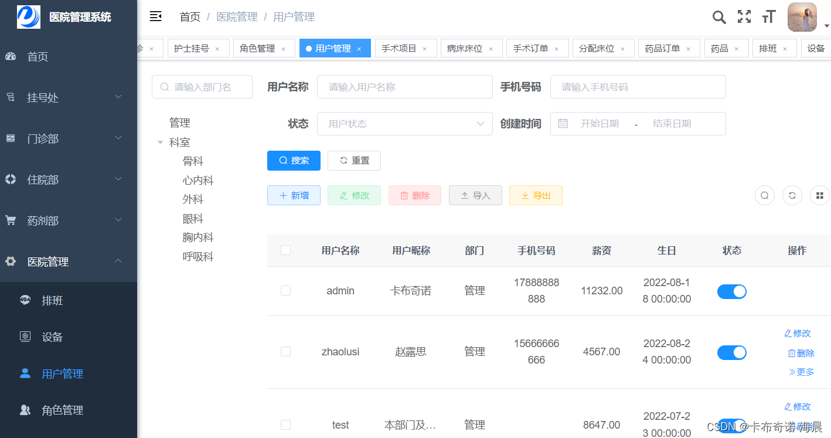This screenshot has height=438, width=831.
Task: Open column display settings grid icon
Action: pos(820,195)
